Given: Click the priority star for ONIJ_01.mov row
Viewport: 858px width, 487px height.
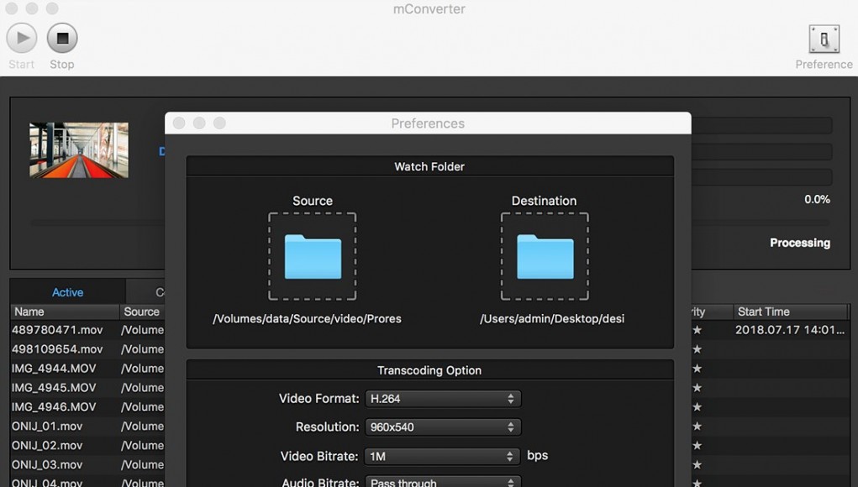Looking at the screenshot, I should [x=697, y=426].
